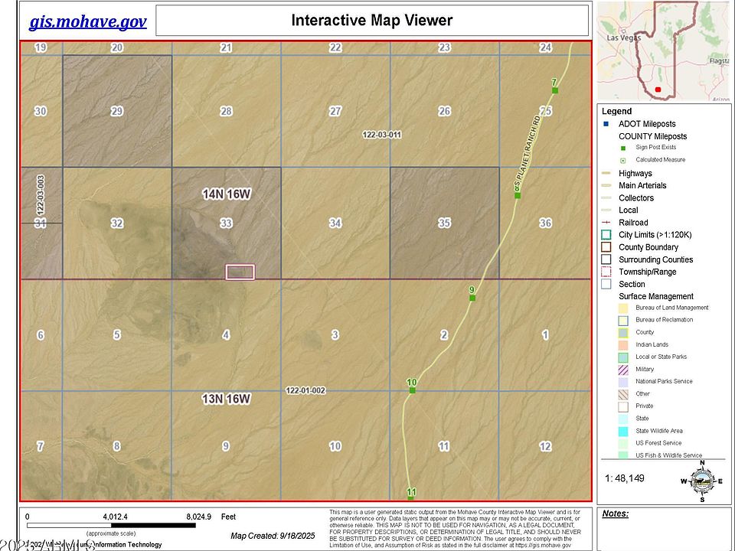Click section number 27 on the map
Screen dimensions: 735x551
[335, 111]
